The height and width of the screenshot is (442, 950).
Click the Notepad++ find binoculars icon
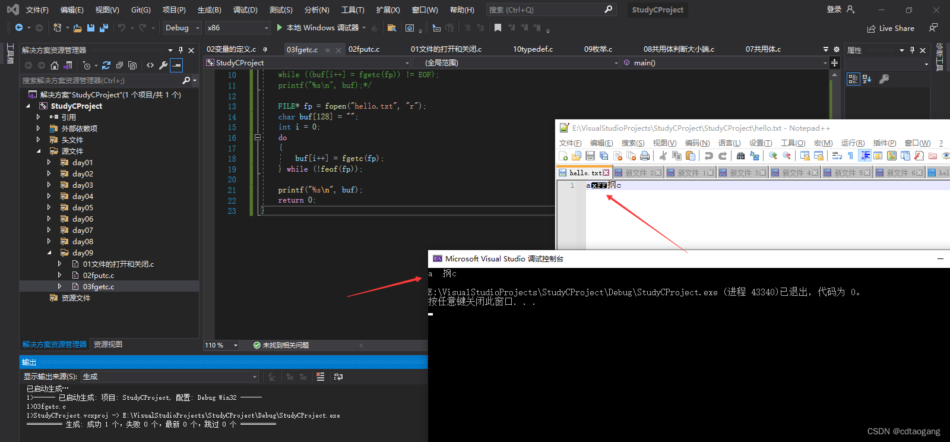[740, 156]
